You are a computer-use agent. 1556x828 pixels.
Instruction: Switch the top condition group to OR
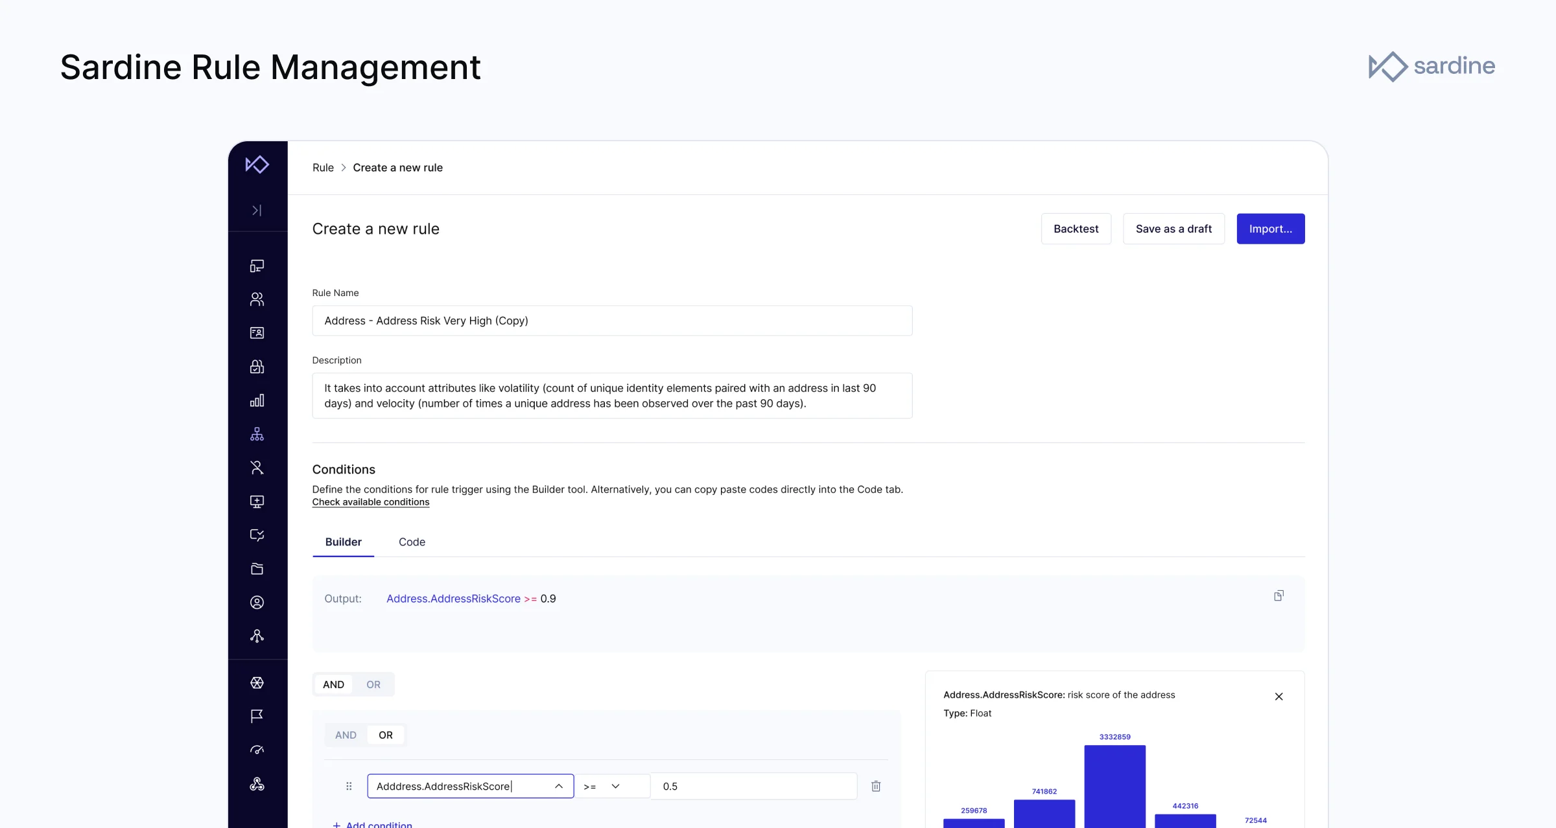(373, 684)
